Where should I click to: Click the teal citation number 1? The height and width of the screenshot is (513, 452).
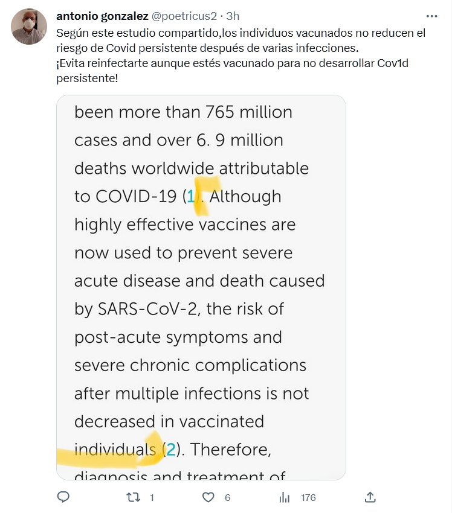(192, 196)
